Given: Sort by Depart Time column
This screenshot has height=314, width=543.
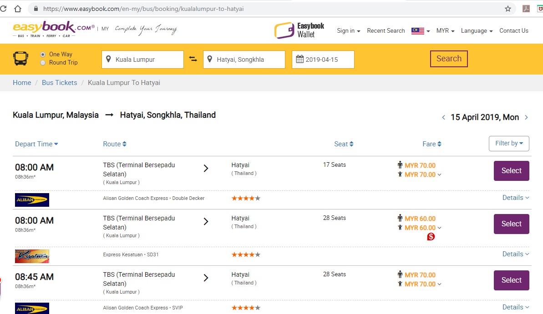Looking at the screenshot, I should (36, 144).
